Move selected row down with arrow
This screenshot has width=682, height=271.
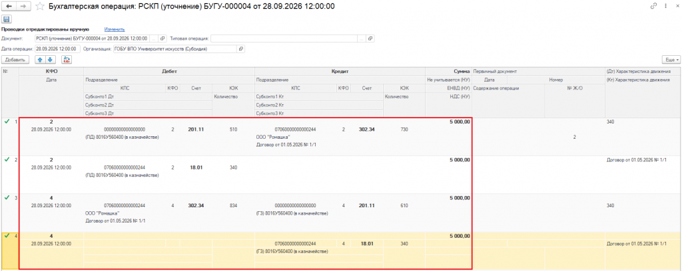[49, 60]
